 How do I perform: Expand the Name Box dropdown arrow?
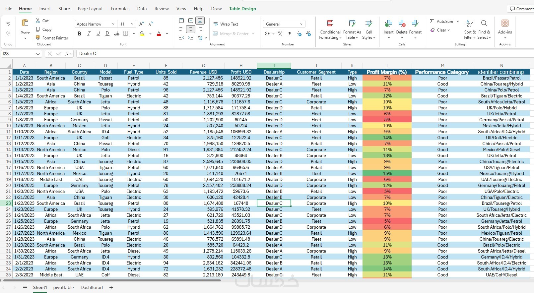tap(38, 54)
